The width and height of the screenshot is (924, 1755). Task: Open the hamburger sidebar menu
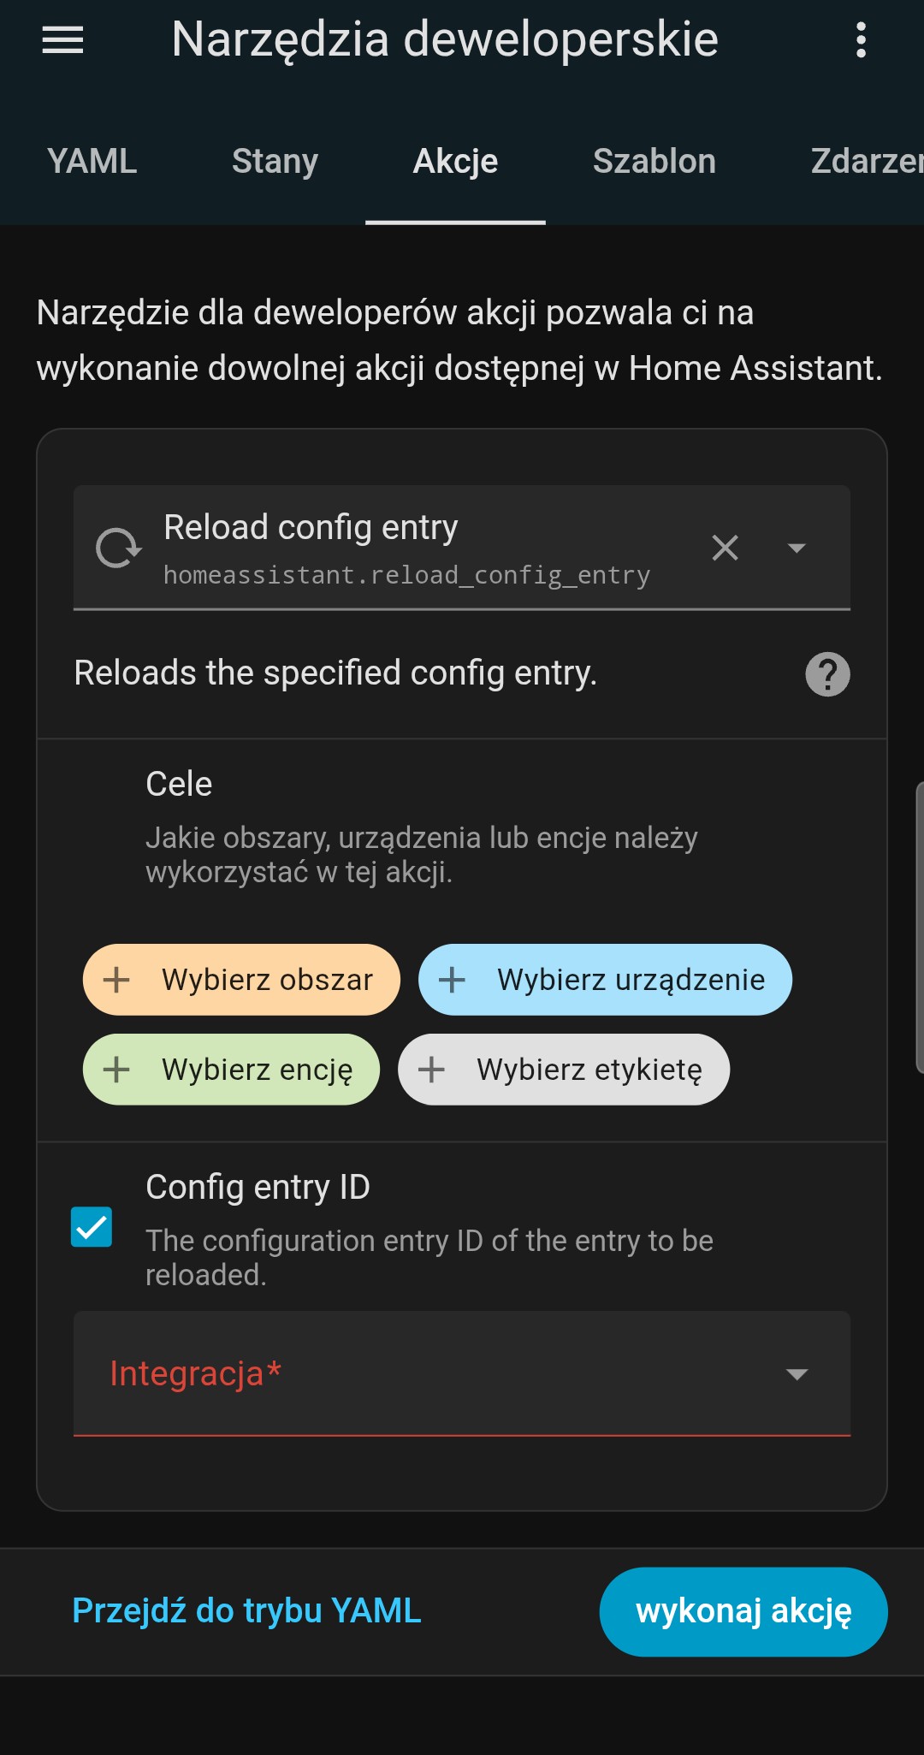62,39
